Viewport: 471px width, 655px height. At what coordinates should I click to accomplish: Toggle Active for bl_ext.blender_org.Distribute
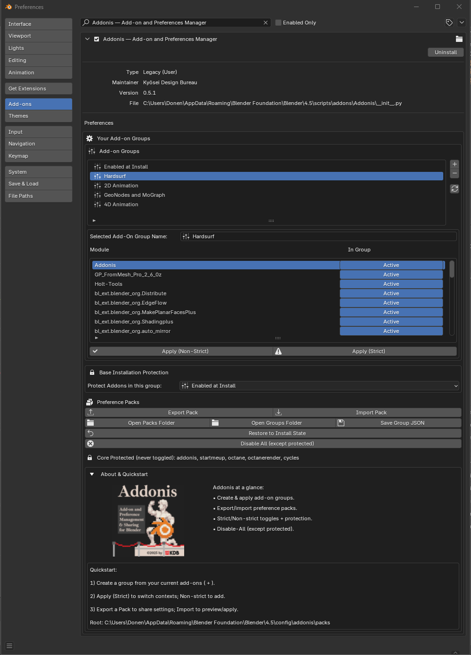[391, 293]
